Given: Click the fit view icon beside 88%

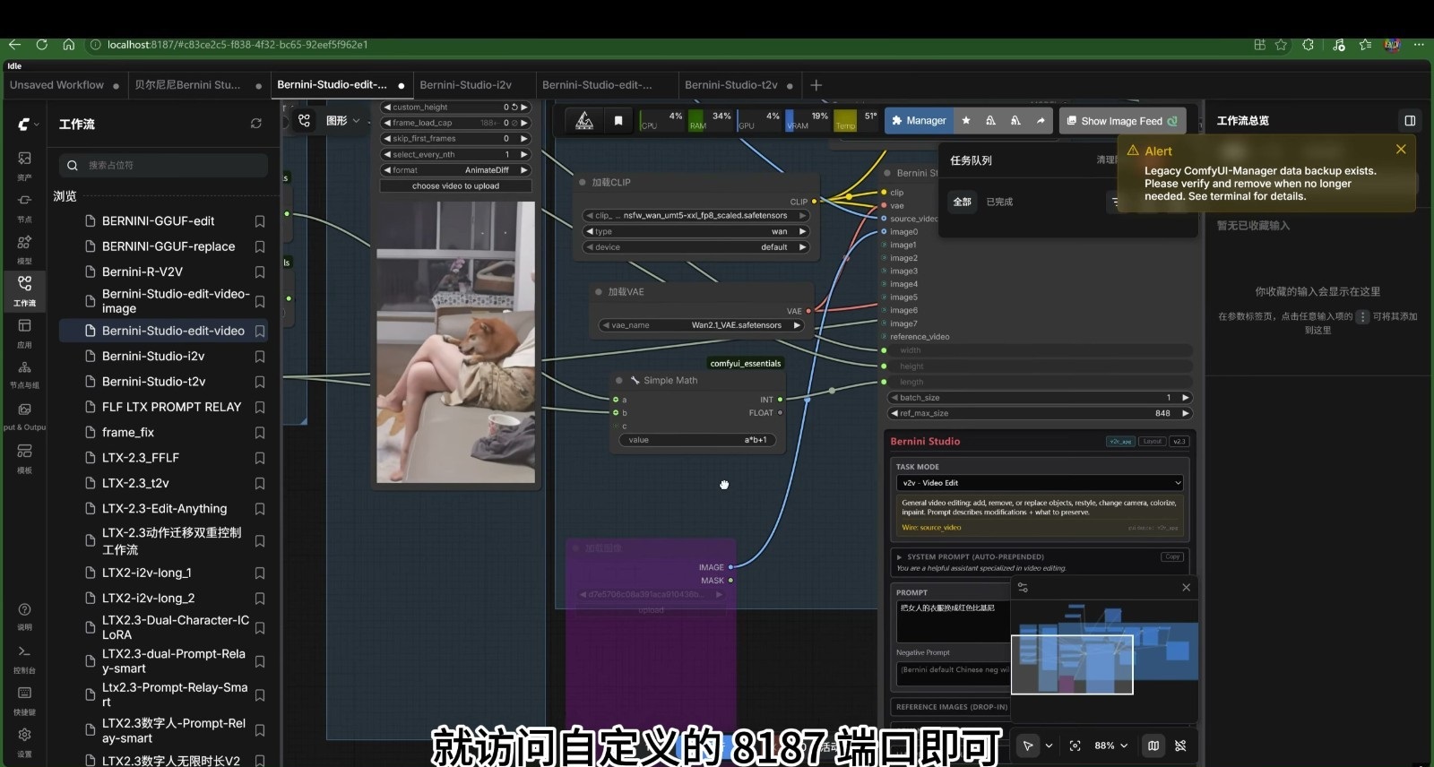Looking at the screenshot, I should [1075, 745].
